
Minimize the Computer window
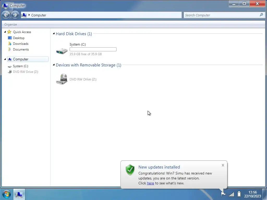(234, 4)
